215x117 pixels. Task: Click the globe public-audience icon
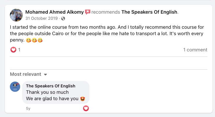tap(63, 19)
